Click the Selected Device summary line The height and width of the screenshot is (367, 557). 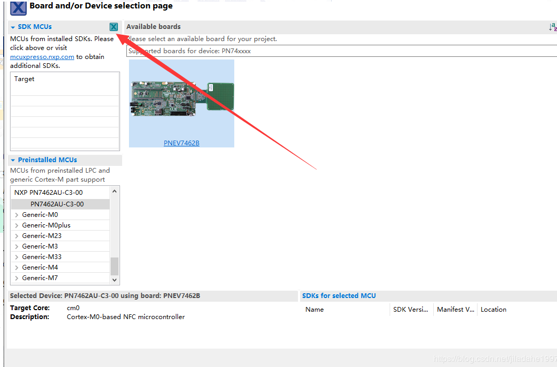105,295
